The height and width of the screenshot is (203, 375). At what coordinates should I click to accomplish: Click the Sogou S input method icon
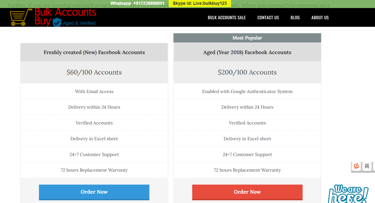pos(356,166)
